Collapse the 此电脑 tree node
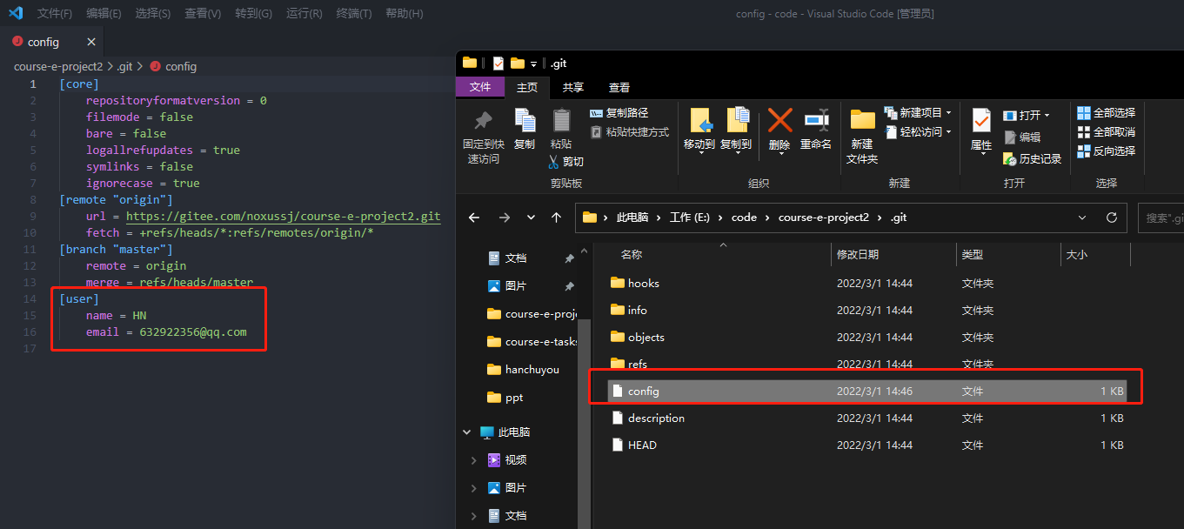The image size is (1184, 529). (468, 432)
